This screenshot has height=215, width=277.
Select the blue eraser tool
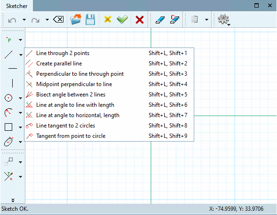pyautogui.click(x=160, y=20)
